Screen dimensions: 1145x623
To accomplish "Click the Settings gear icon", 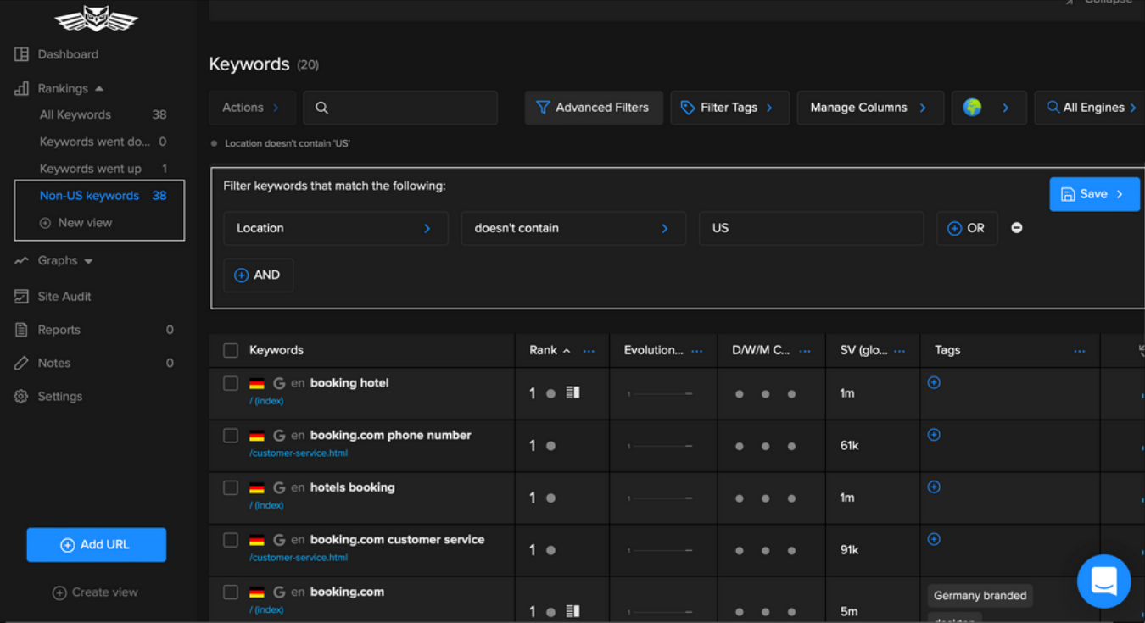I will [x=22, y=397].
